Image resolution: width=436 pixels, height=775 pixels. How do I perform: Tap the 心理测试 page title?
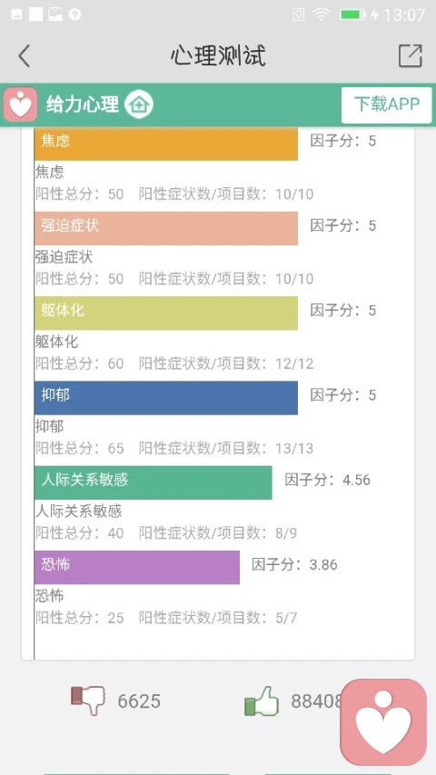[218, 55]
